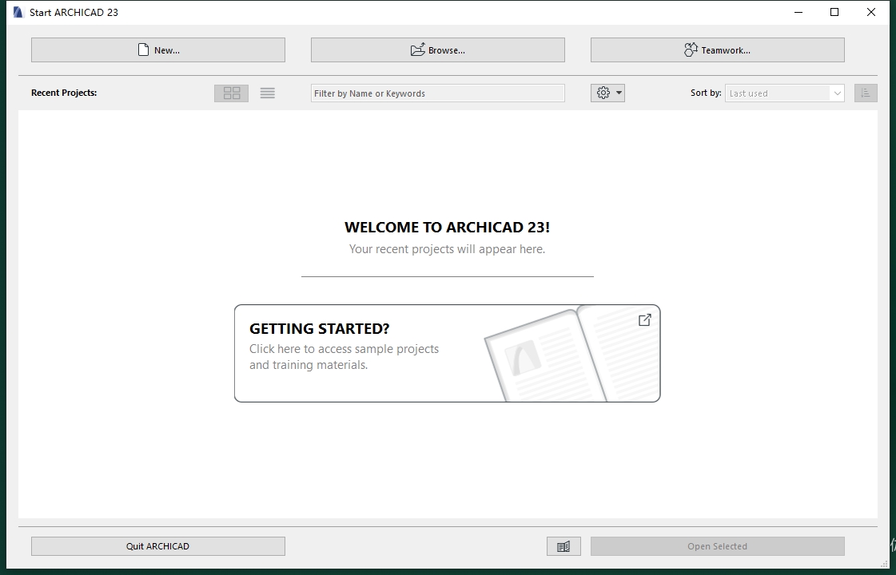Open the gear settings dropdown
Image resolution: width=896 pixels, height=575 pixels.
607,93
